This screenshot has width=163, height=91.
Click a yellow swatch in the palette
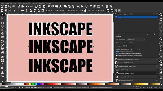point(30,84)
